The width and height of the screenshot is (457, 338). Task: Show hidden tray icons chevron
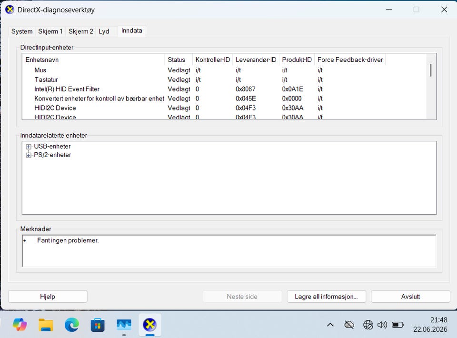[x=330, y=325]
